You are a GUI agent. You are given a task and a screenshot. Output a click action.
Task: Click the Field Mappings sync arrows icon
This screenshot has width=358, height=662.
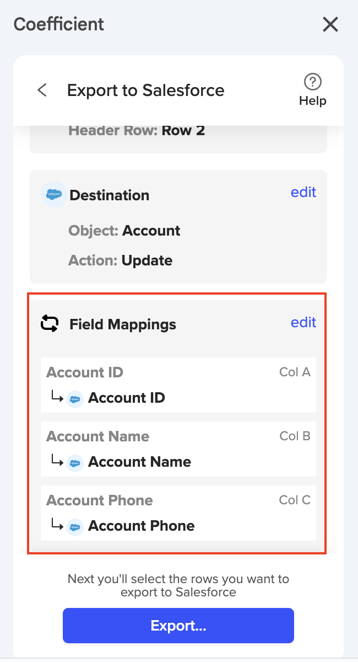click(x=50, y=324)
